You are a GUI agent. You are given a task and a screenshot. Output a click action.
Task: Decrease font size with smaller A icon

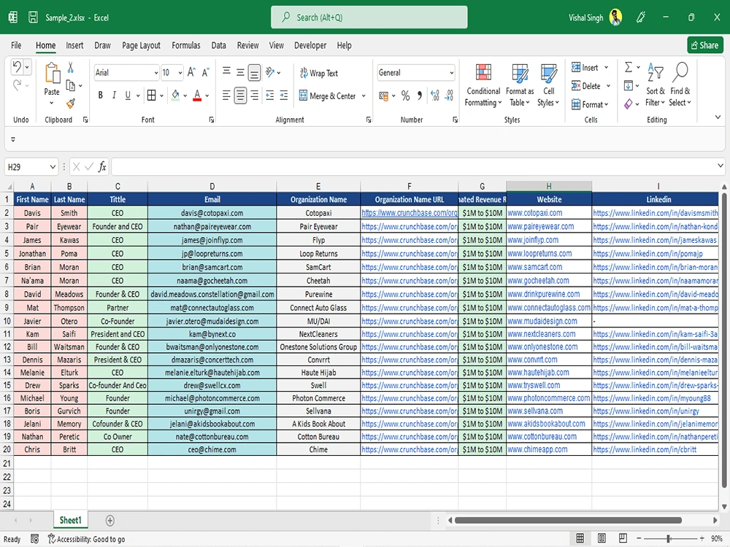(205, 72)
